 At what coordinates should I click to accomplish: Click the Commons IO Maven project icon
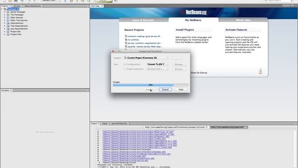(x=5, y=9)
